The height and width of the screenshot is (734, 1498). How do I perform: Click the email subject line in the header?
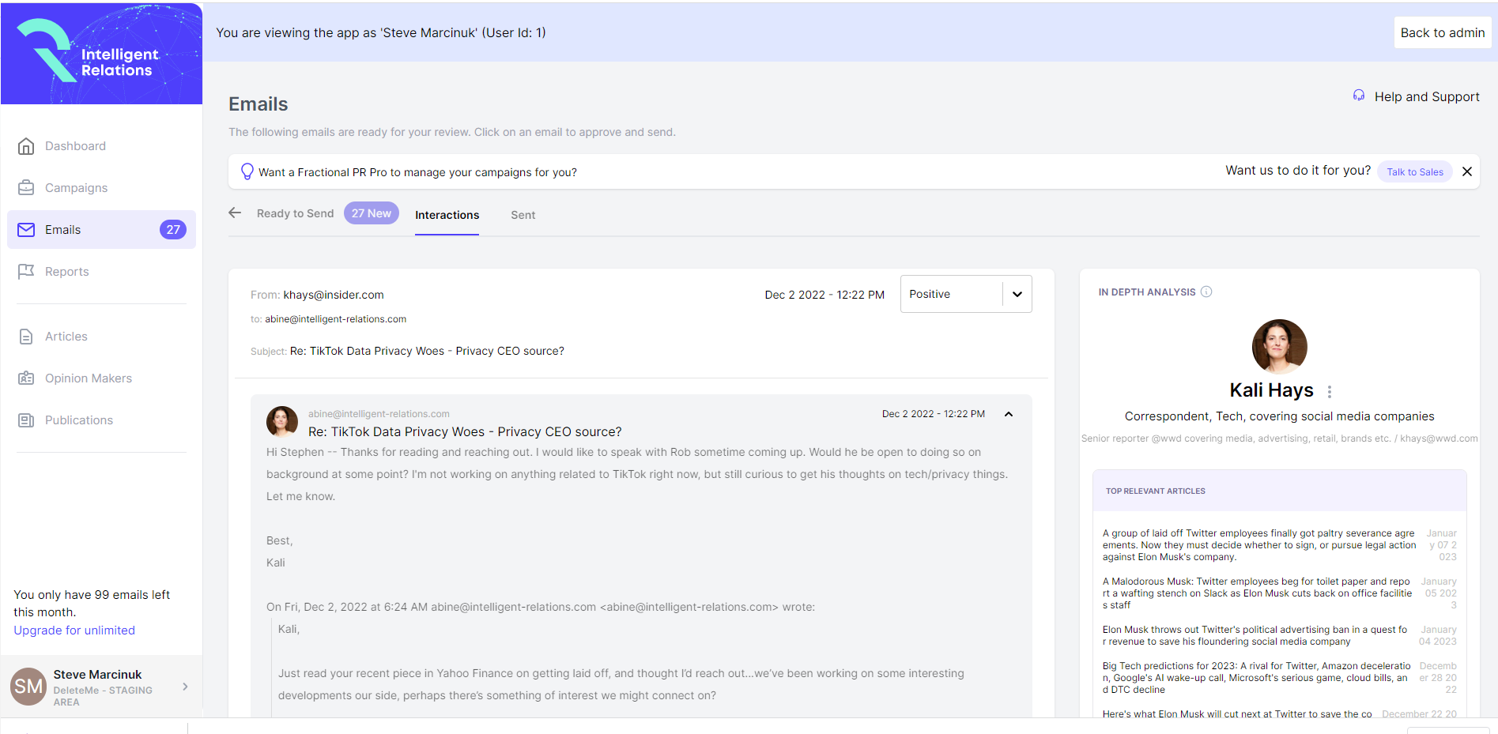click(x=427, y=351)
